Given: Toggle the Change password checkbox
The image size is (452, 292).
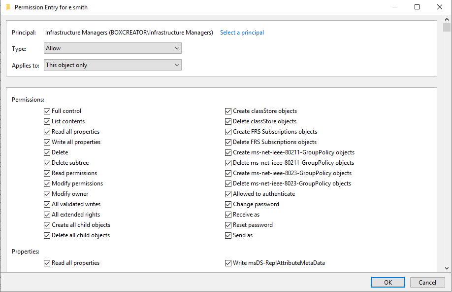Looking at the screenshot, I should pyautogui.click(x=228, y=204).
